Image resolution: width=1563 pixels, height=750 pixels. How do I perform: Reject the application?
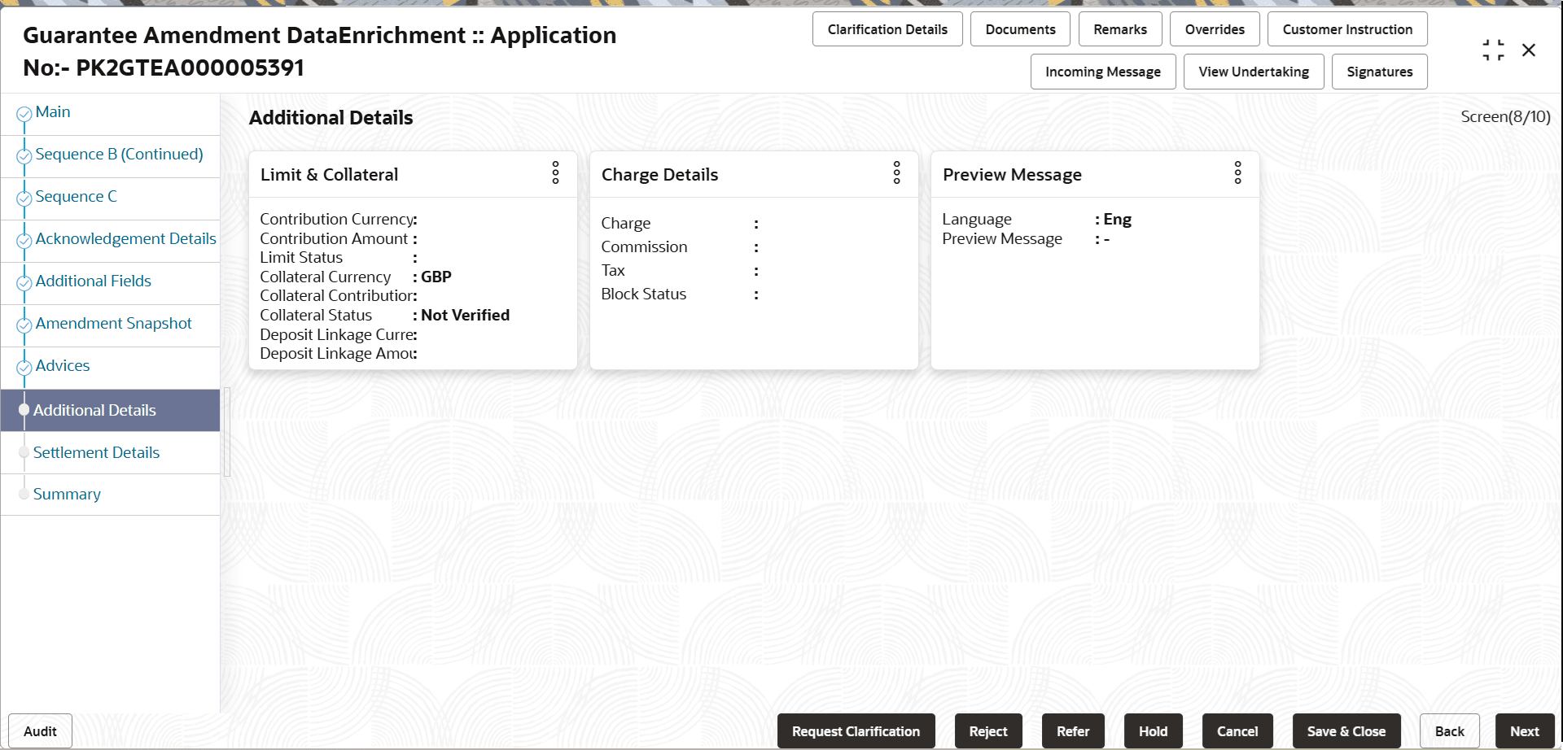[988, 731]
